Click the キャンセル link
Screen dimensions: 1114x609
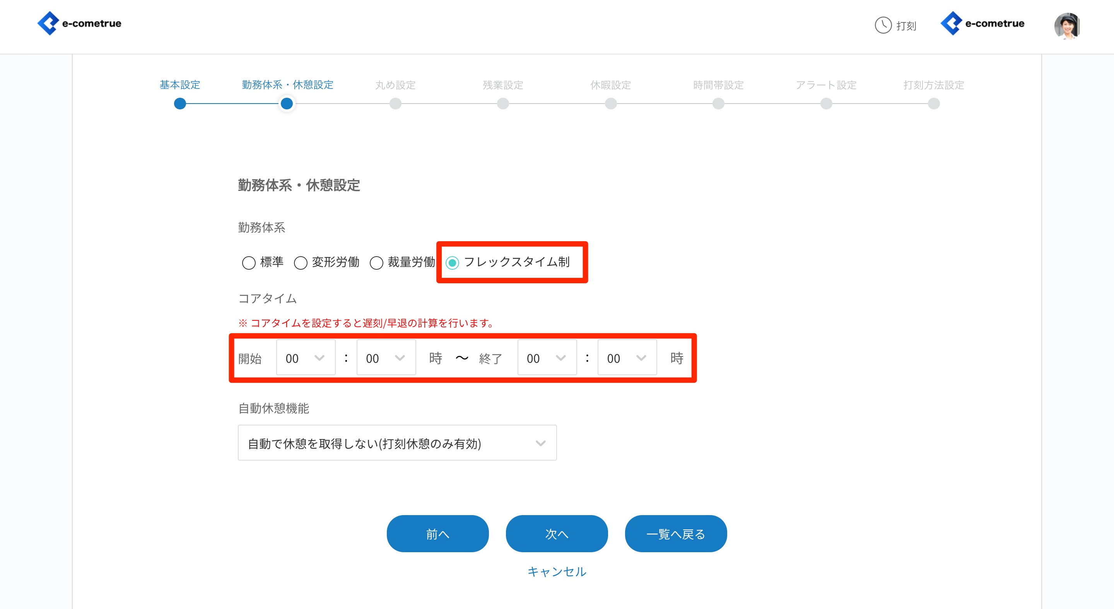click(x=557, y=572)
